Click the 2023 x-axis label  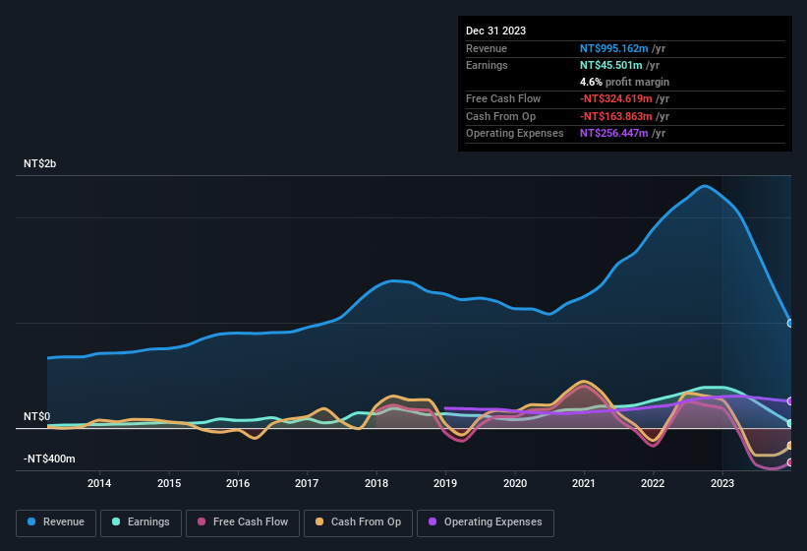pyautogui.click(x=722, y=483)
